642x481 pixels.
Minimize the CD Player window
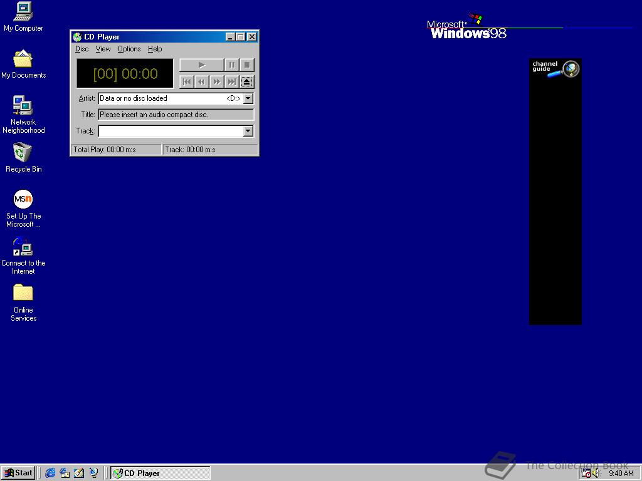point(230,37)
